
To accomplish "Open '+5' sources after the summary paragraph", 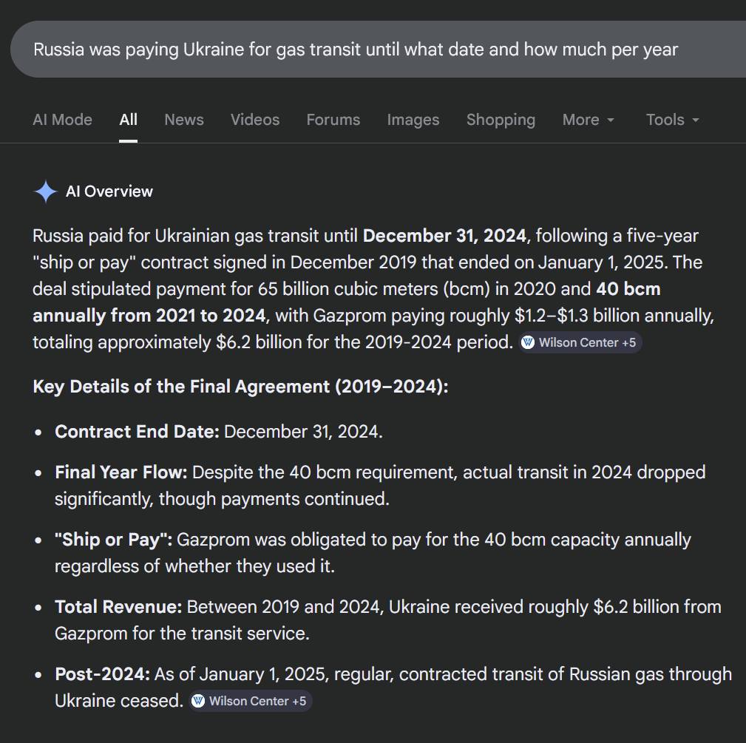I will [627, 343].
